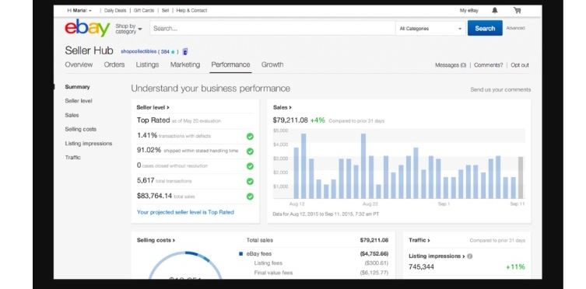Open the notifications bell icon
Image resolution: width=586 pixels, height=289 pixels.
[x=494, y=10]
